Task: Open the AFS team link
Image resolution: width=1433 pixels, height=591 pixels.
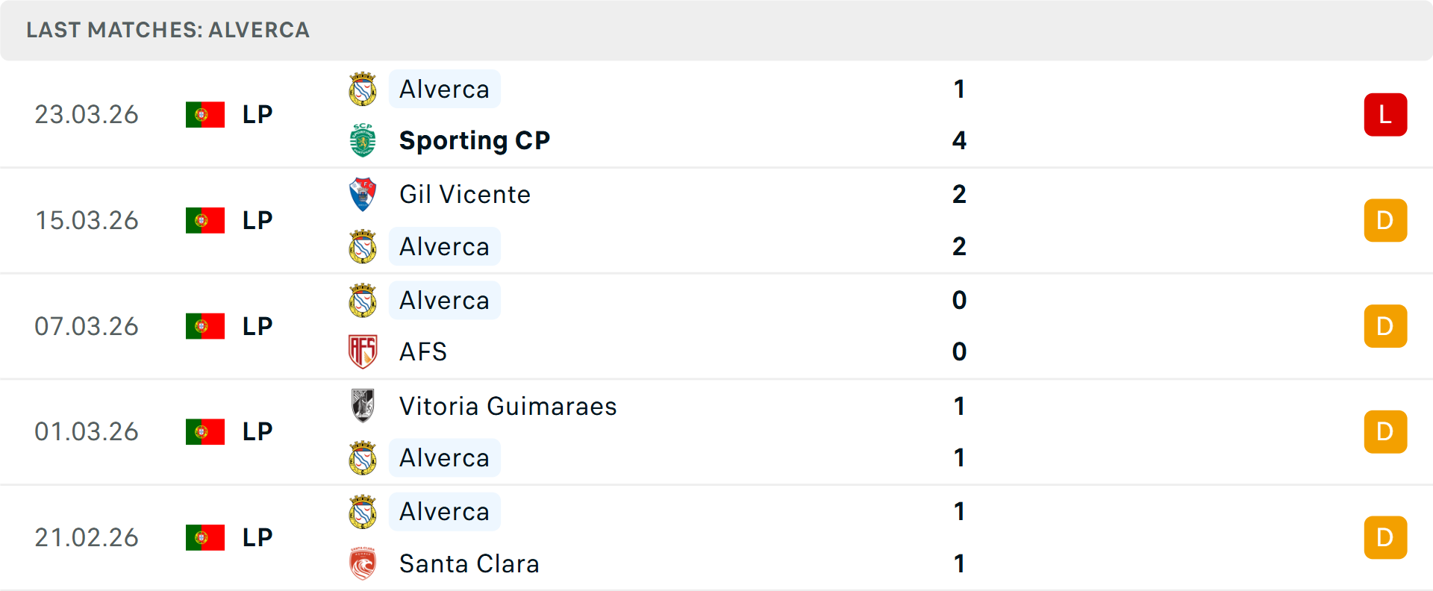Action: [x=423, y=352]
